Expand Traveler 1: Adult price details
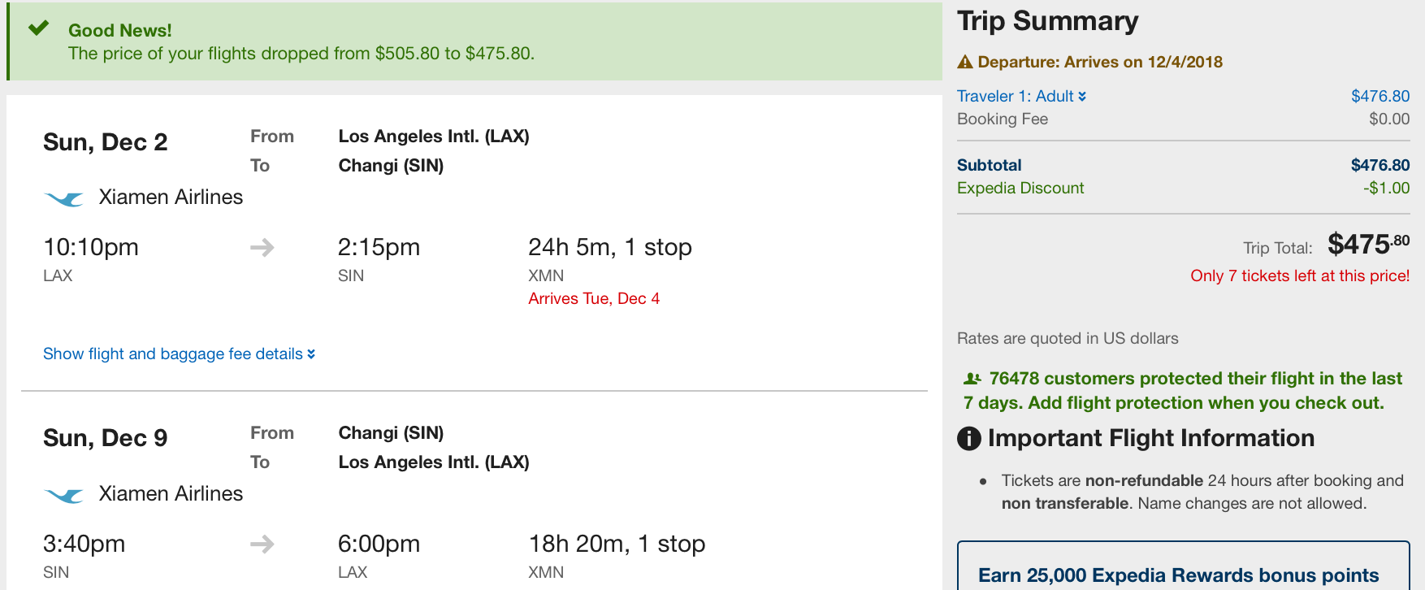 tap(1021, 96)
